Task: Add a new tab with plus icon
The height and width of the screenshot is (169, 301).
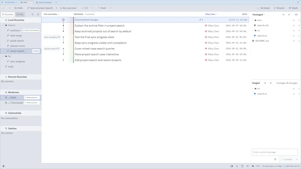Action: 56,2
